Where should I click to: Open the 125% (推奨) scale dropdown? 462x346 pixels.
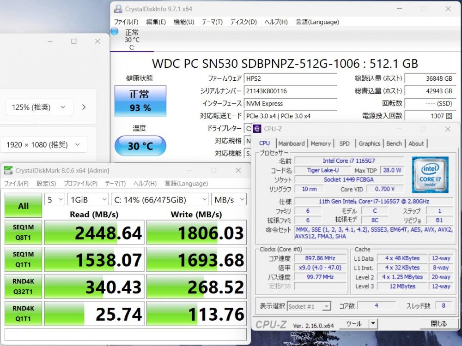pos(39,107)
